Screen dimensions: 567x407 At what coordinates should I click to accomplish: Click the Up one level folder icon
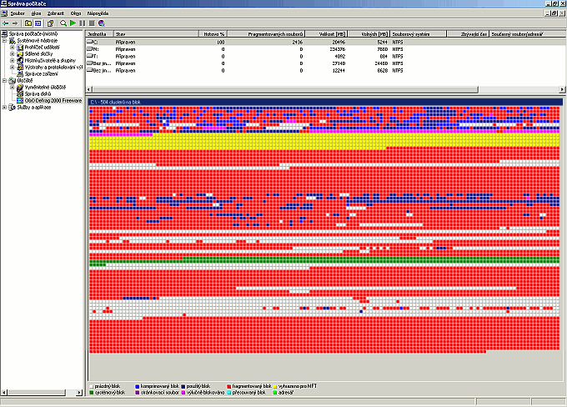point(28,23)
